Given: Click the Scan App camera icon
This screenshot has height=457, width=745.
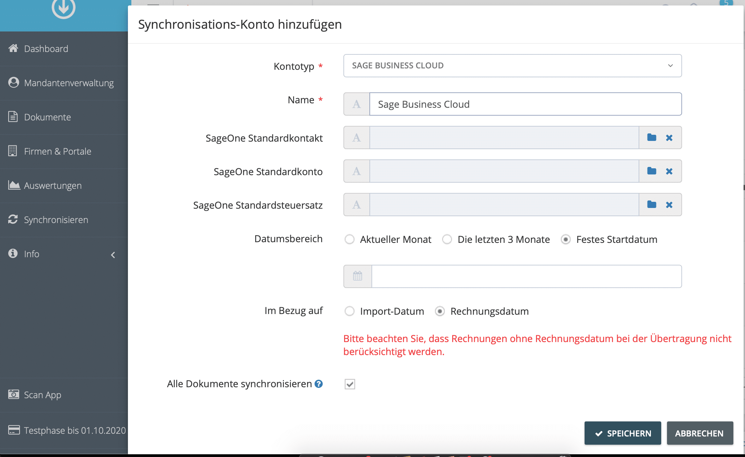Looking at the screenshot, I should click(x=13, y=394).
